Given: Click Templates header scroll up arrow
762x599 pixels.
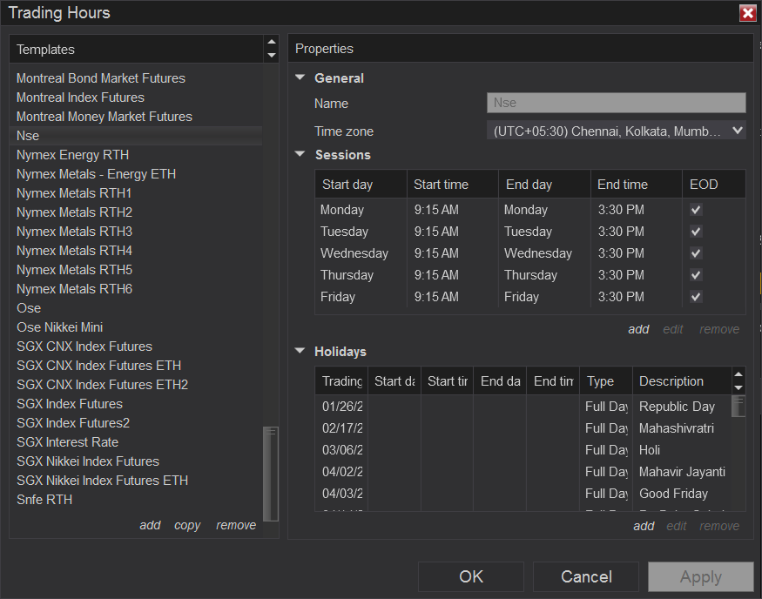Looking at the screenshot, I should pos(272,42).
